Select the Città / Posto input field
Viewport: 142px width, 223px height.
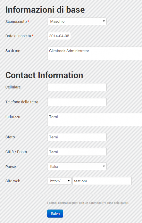coord(77,152)
